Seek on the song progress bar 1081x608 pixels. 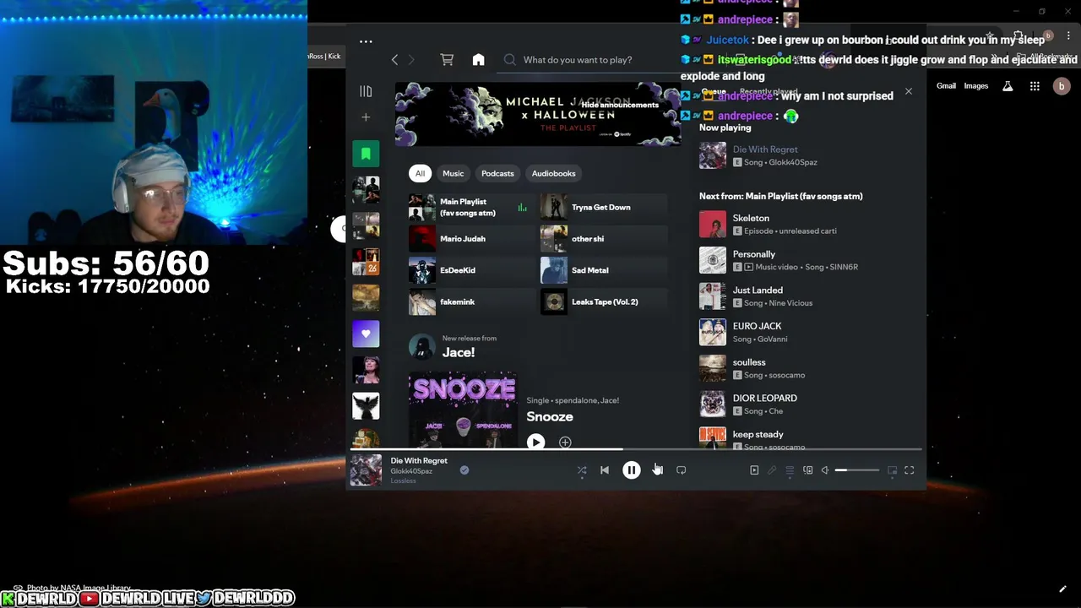pos(636,449)
